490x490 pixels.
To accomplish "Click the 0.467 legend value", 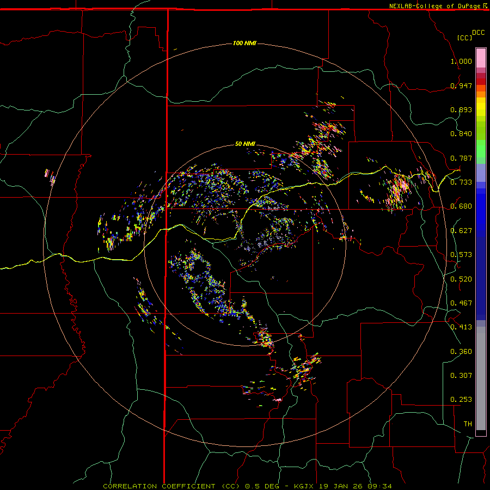I will (x=461, y=303).
